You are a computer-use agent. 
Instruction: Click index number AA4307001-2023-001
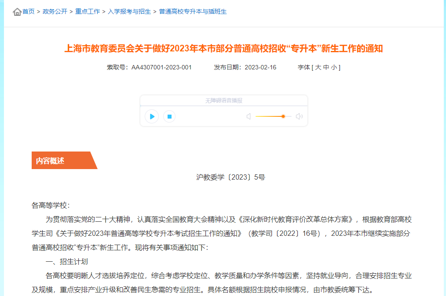[161, 67]
